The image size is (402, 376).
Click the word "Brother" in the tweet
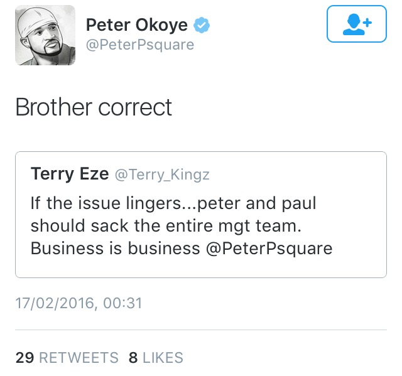pyautogui.click(x=54, y=107)
